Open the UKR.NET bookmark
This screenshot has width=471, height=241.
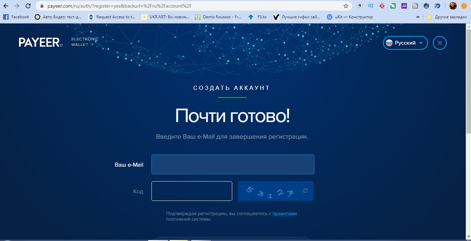(x=165, y=17)
